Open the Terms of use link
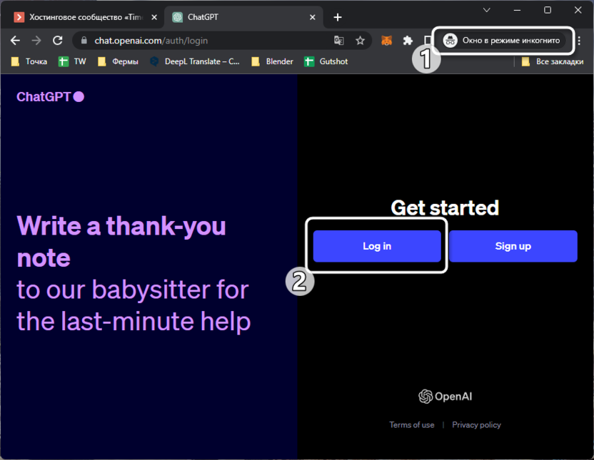This screenshot has height=460, width=594. (x=412, y=425)
